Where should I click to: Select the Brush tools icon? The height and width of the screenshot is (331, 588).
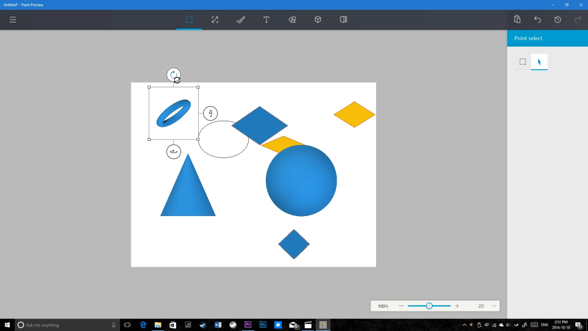[241, 20]
